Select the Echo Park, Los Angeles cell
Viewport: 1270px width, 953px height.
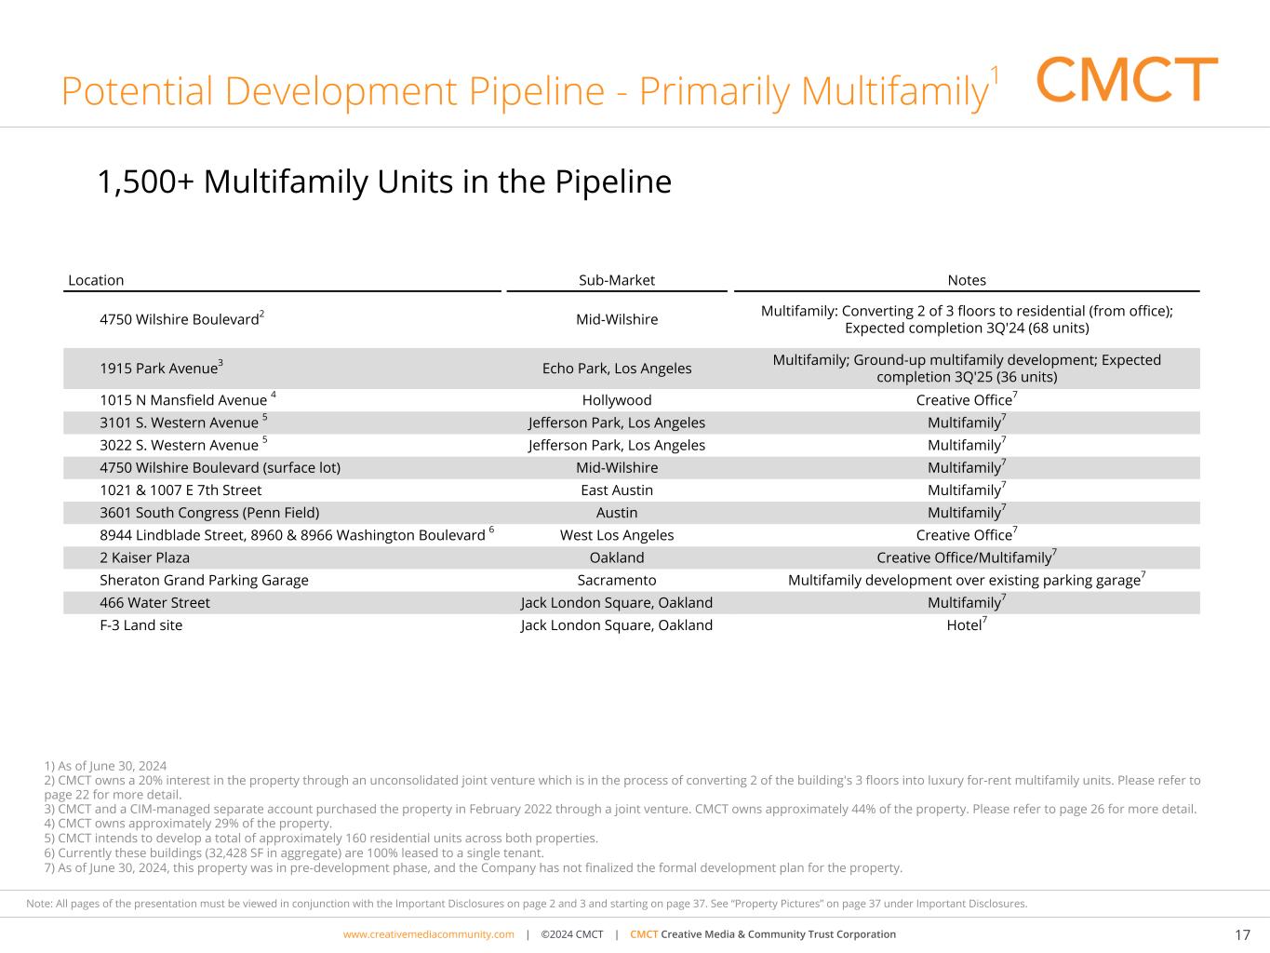coord(616,369)
